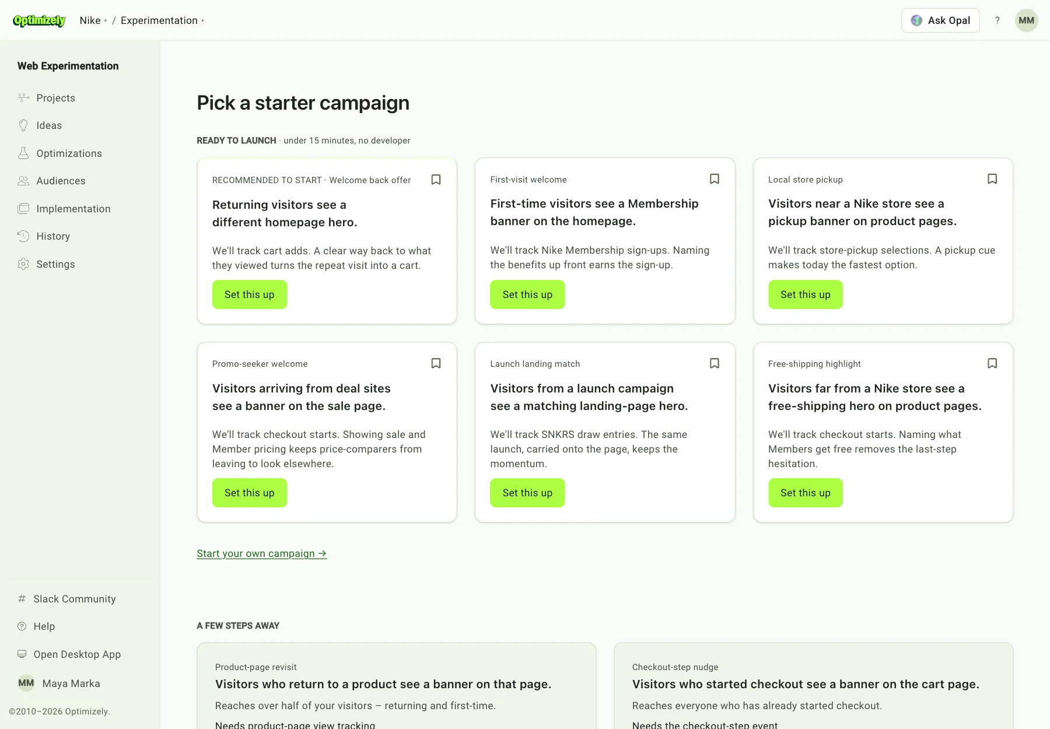1050x729 pixels.
Task: Click the Visitors near a Nike store heading
Action: tap(862, 212)
